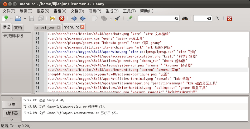Open the 文档(D) menu
The height and width of the screenshot is (129, 250).
tap(77, 11)
